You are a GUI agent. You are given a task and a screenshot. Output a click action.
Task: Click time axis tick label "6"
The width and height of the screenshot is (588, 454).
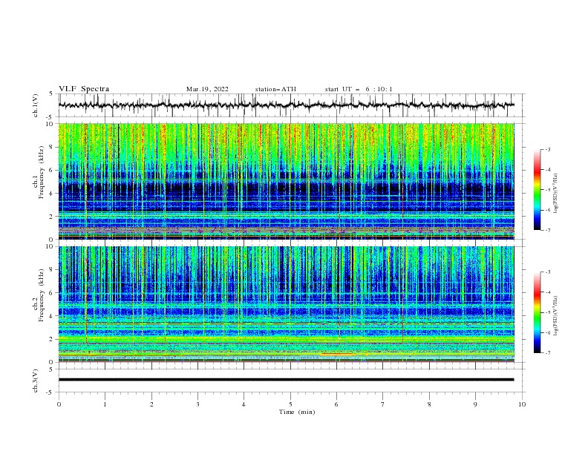[x=336, y=404]
